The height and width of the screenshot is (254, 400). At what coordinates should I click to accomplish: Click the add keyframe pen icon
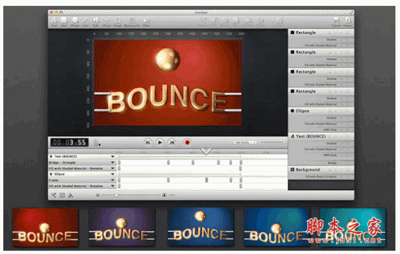97,143
